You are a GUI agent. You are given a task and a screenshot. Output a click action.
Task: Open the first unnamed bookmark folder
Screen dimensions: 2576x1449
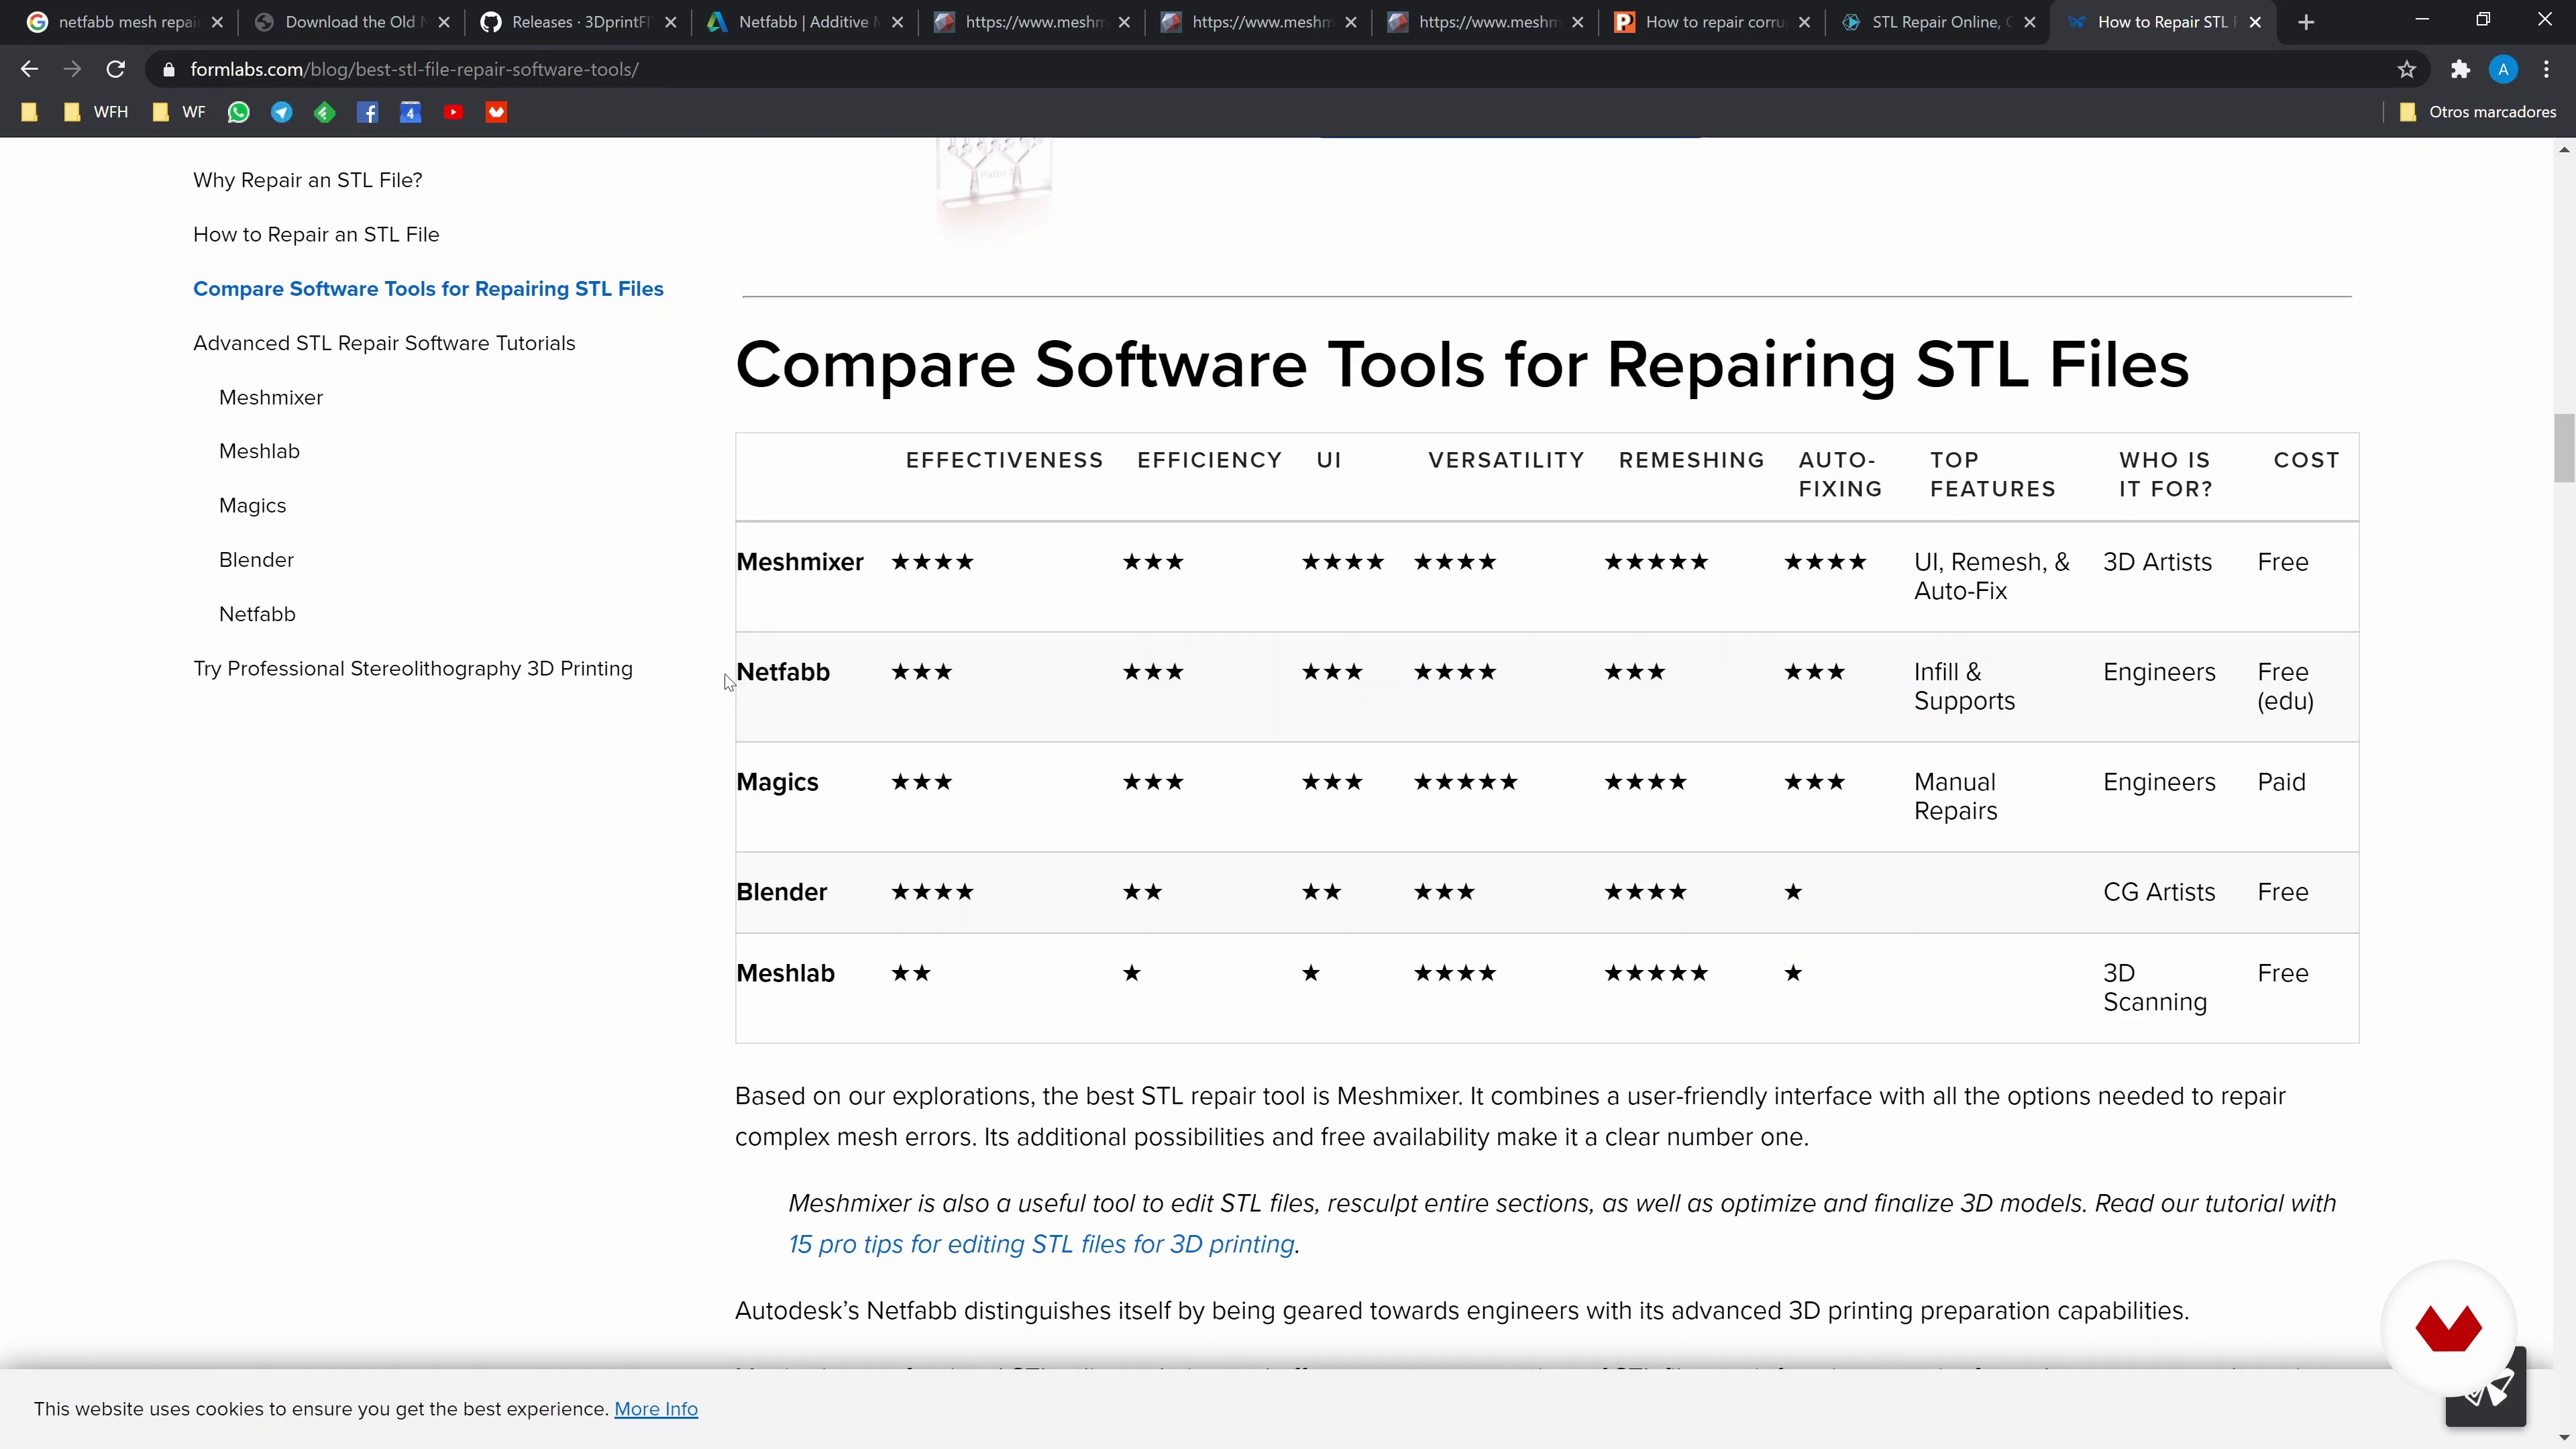[x=29, y=112]
